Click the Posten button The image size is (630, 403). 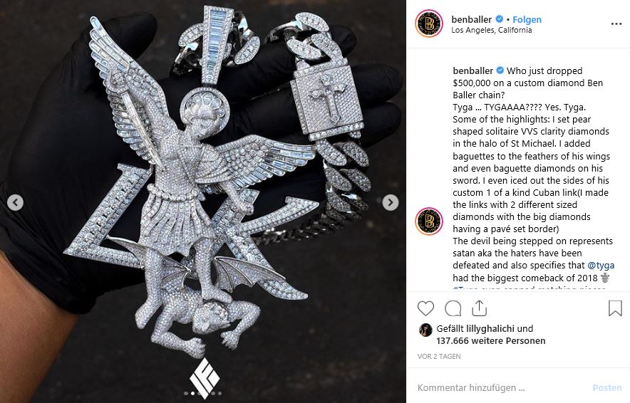point(607,388)
